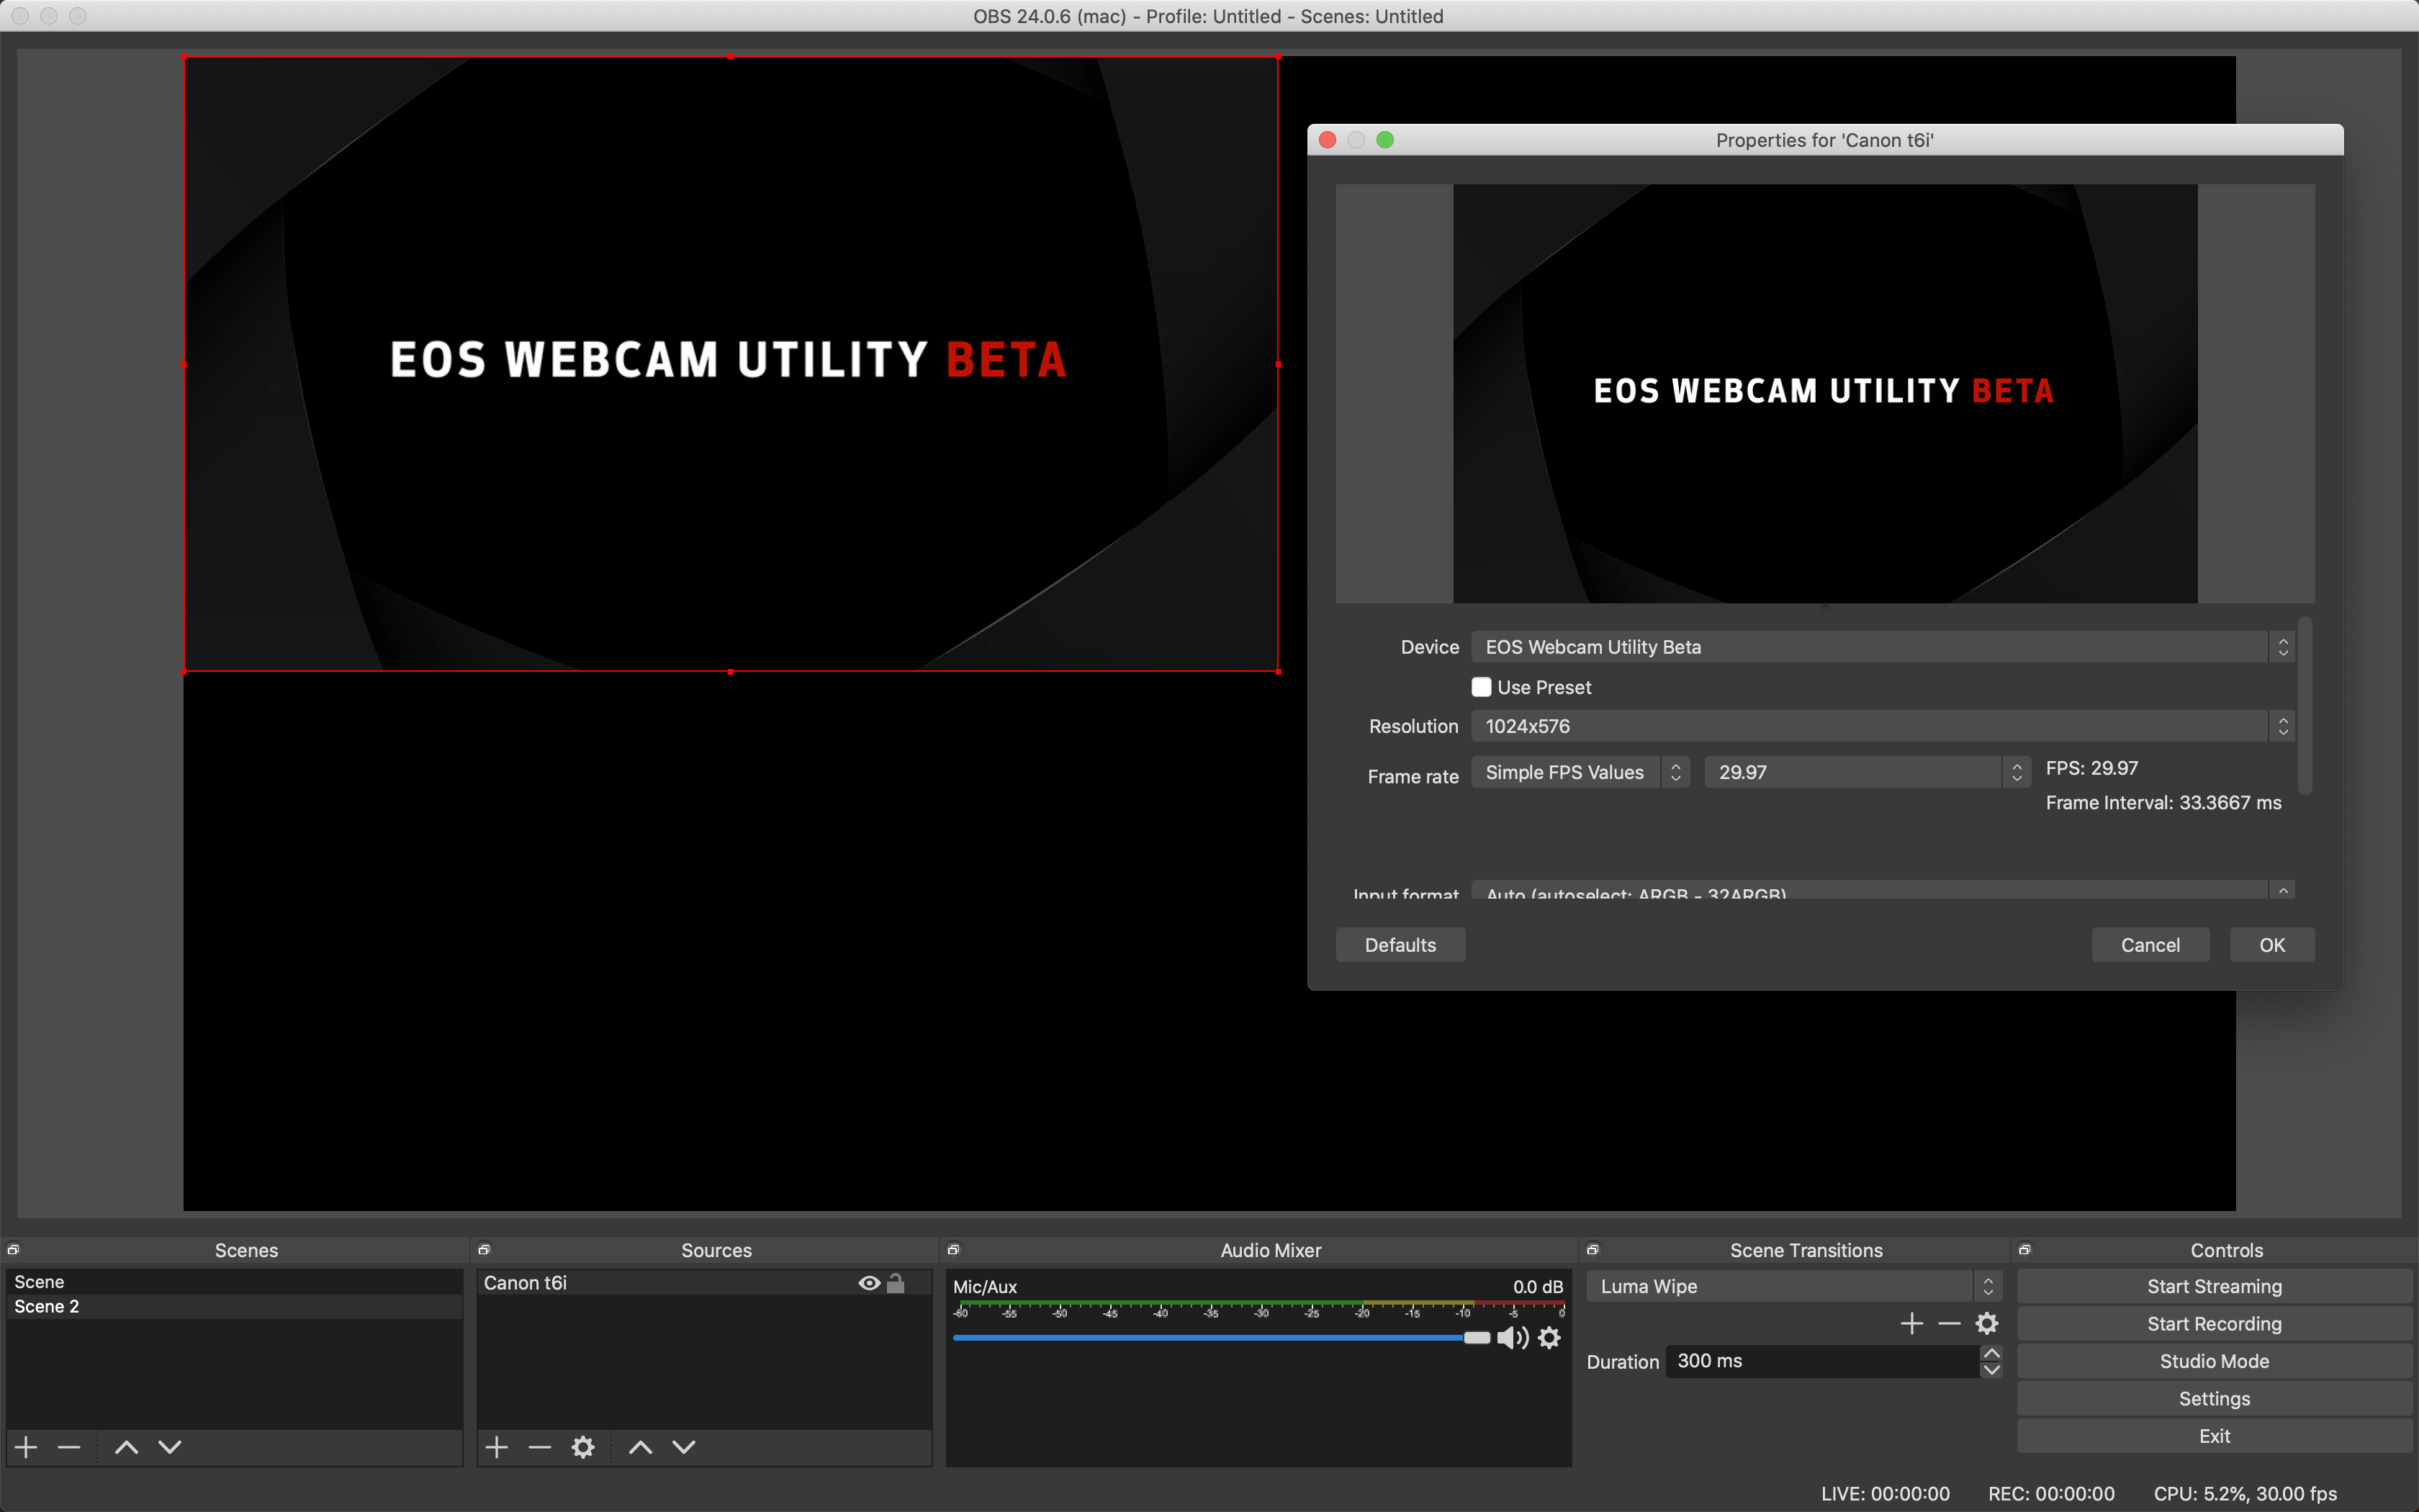
Task: Select the first Scene entry in the Scenes list
Action: click(x=40, y=1282)
